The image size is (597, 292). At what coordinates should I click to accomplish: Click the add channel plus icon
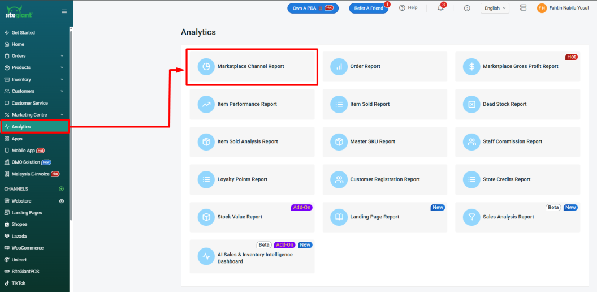pos(62,189)
